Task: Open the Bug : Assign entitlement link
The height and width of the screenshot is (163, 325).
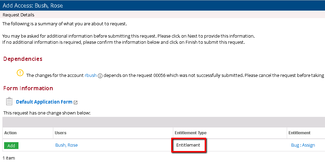Action: pyautogui.click(x=303, y=145)
